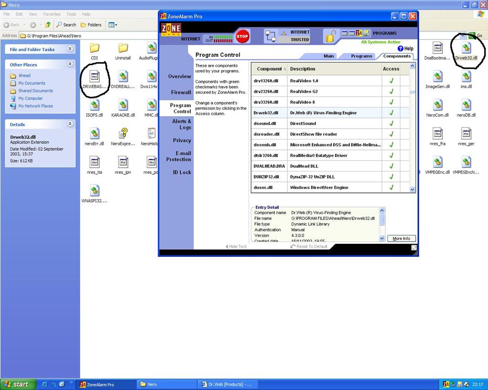Select the nres_ita file icon
This screenshot has width=488, height=390.
[94, 162]
